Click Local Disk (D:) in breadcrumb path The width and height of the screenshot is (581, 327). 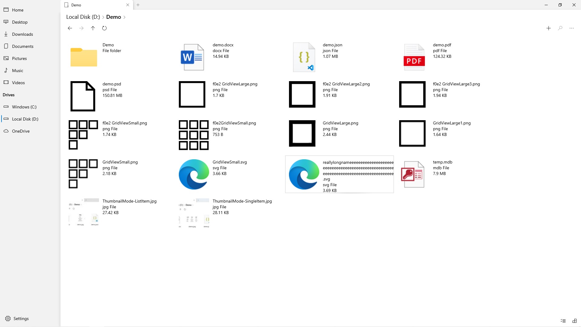pos(83,17)
